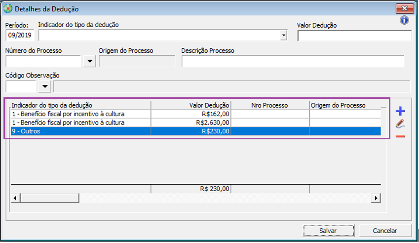This screenshot has height=243, width=419.
Task: Focus the Período field showing 09/2019
Action: point(19,36)
